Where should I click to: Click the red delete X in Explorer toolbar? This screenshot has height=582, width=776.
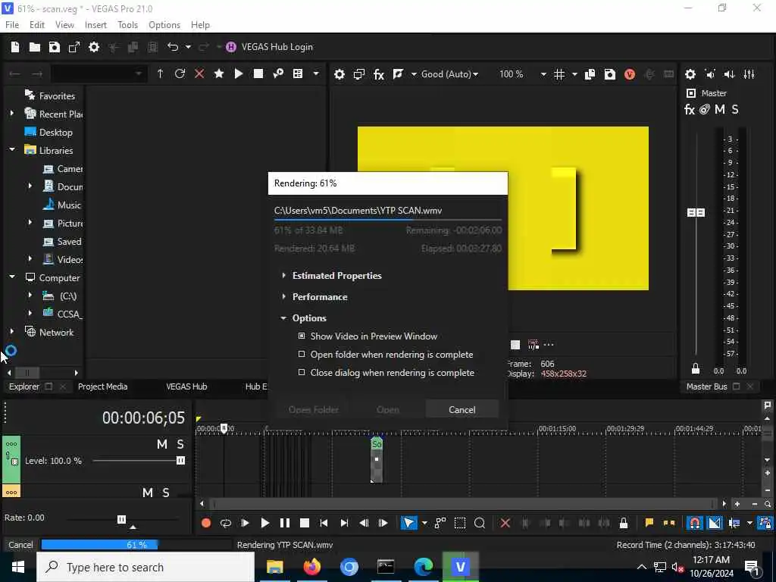click(199, 74)
